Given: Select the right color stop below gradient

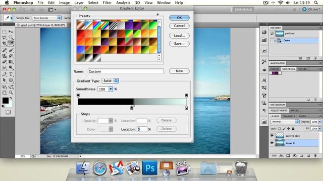Looking at the screenshot, I should pyautogui.click(x=186, y=108).
